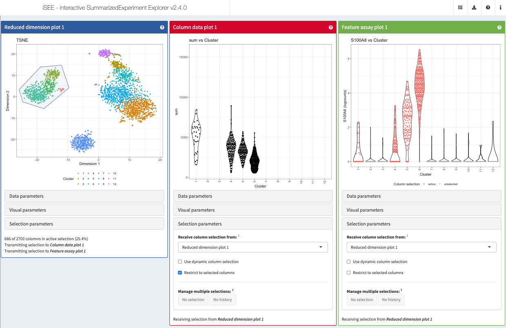Click the download export icon in header
The height and width of the screenshot is (328, 506).
tap(474, 8)
